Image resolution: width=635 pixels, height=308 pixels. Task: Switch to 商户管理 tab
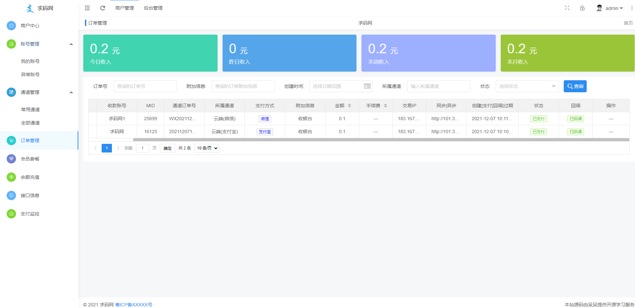pos(125,8)
